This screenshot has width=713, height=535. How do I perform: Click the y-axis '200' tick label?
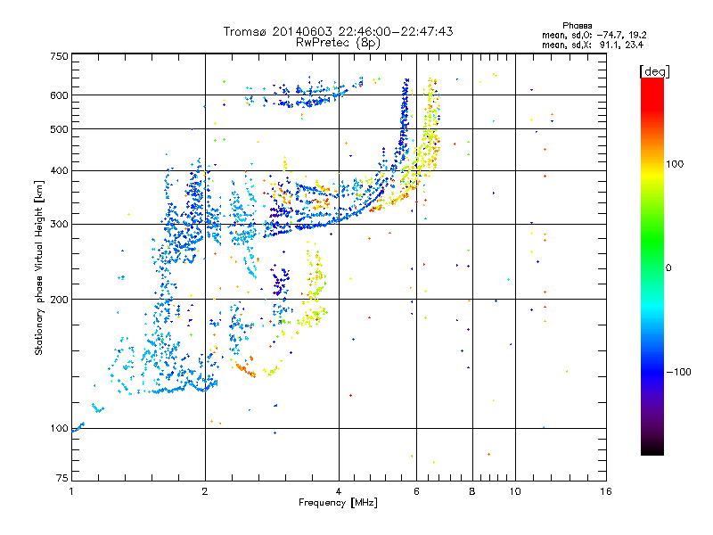pyautogui.click(x=59, y=300)
